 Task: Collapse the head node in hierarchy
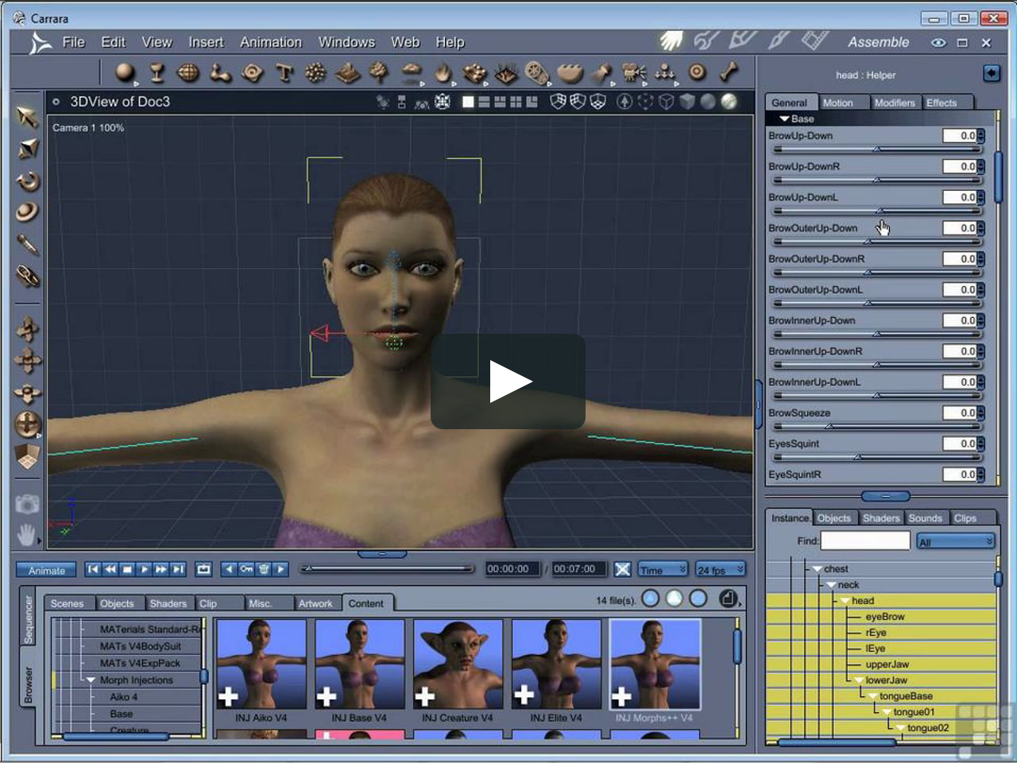pos(845,601)
